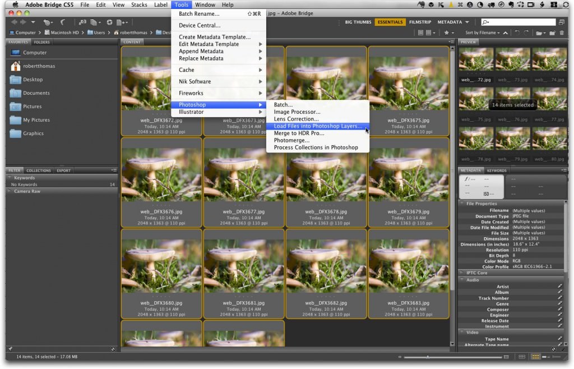The height and width of the screenshot is (369, 574).
Task: Click Macintosh HD in path bar
Action: click(x=62, y=33)
